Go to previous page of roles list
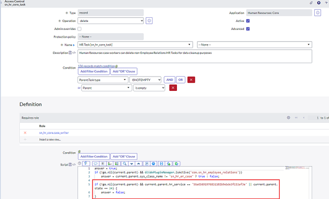Viewport: 329px width, 199px height. tap(304, 118)
